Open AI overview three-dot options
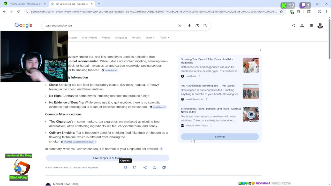 (260, 50)
